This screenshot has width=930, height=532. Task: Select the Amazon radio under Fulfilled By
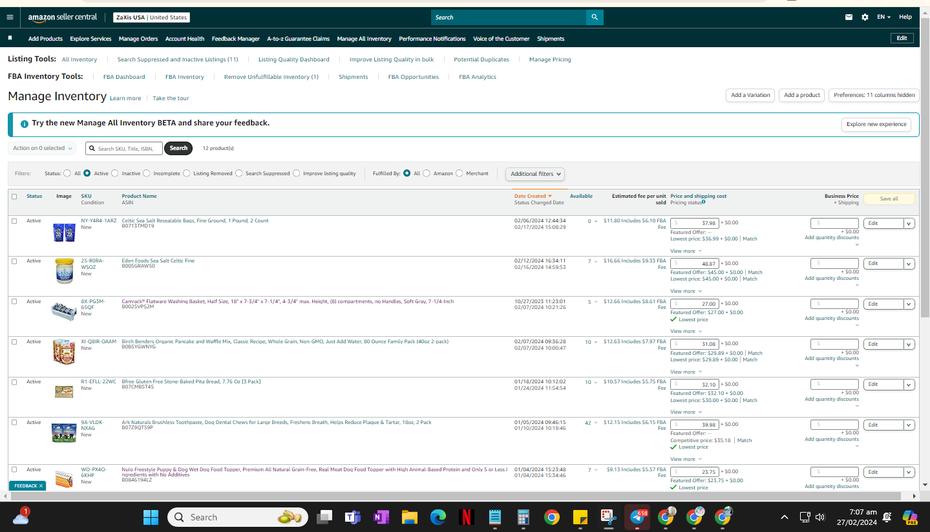[427, 173]
